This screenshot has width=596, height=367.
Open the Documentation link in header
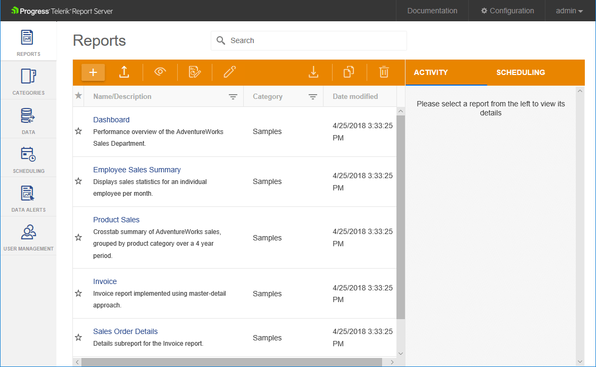(432, 11)
